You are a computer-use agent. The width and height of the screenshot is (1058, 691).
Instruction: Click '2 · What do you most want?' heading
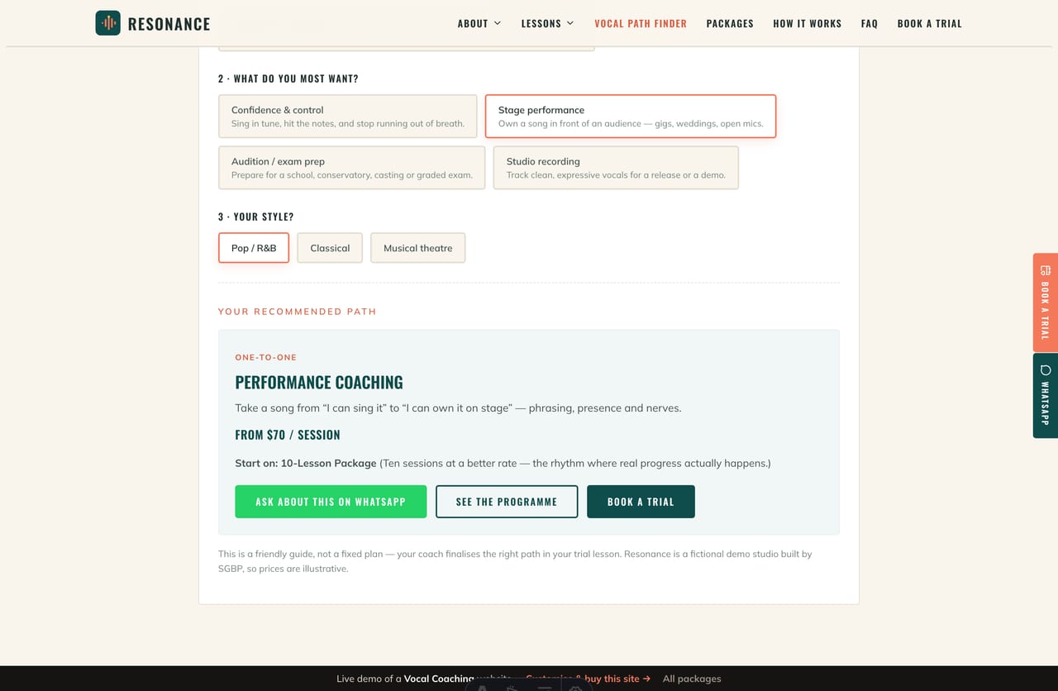coord(288,79)
